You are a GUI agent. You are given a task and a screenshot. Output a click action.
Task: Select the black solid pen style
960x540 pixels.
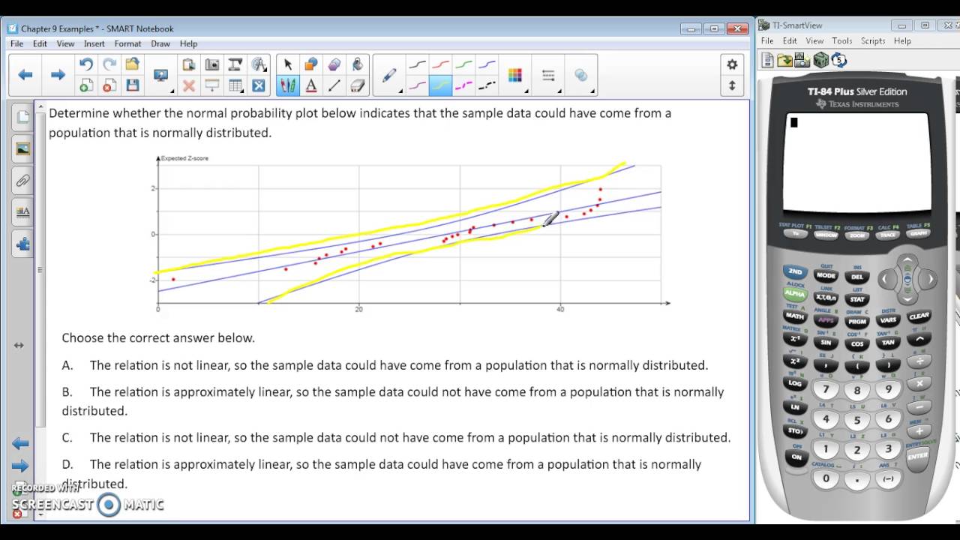pyautogui.click(x=418, y=64)
